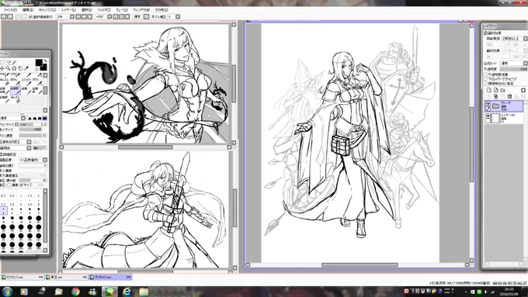
Task: Open the zoom percentage dropdown in toolbar
Action: pos(72,16)
